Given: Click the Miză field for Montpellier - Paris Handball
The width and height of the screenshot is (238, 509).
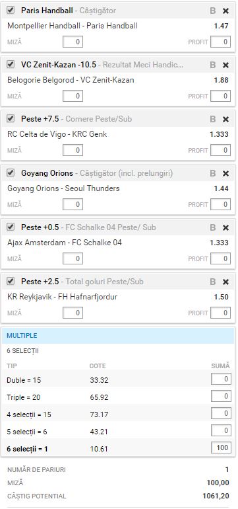Looking at the screenshot, I should [x=73, y=42].
